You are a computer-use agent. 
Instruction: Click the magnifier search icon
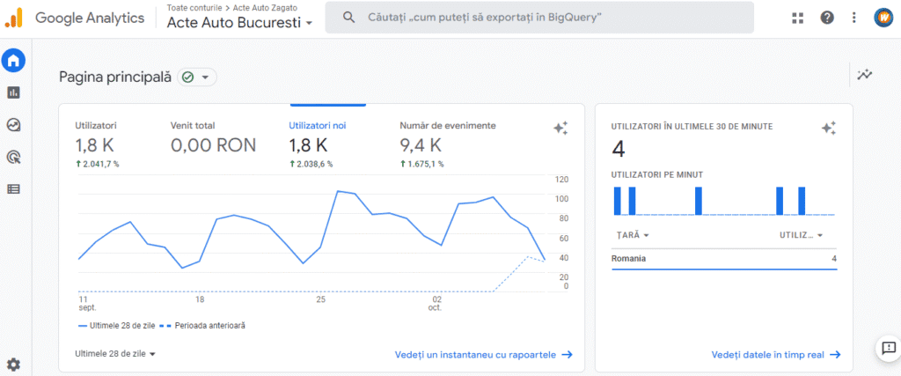(x=348, y=18)
